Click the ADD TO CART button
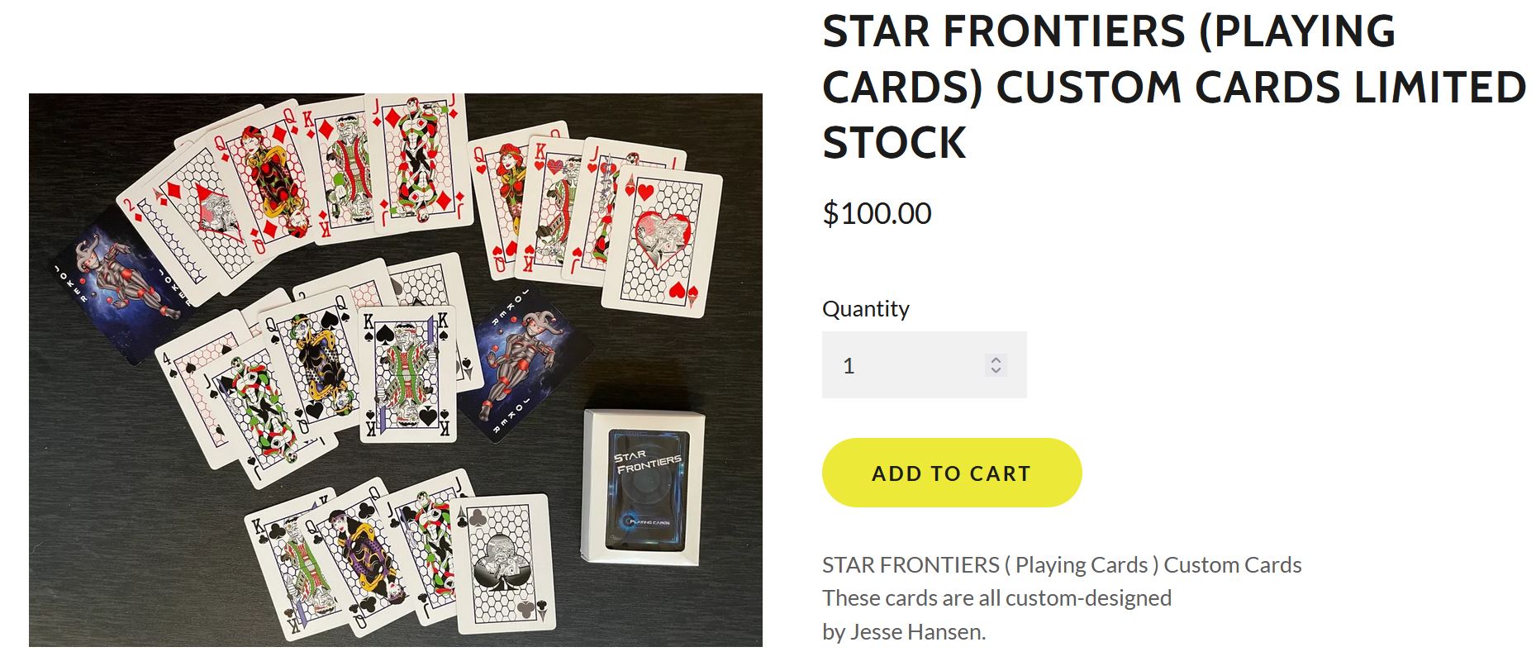Image resolution: width=1536 pixels, height=666 pixels. (951, 473)
